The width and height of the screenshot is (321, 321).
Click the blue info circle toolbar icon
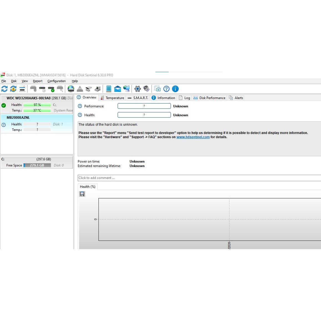[175, 89]
